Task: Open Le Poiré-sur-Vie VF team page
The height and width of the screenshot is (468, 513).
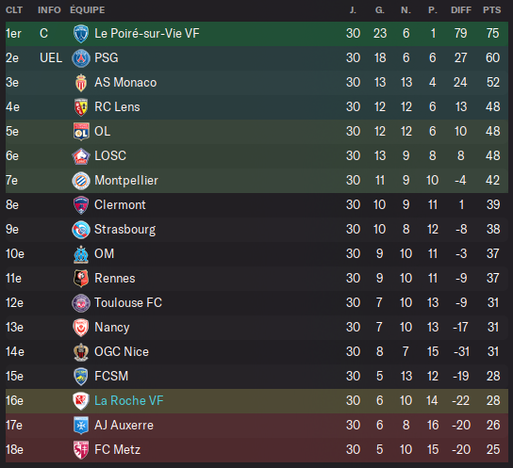Action: point(146,33)
